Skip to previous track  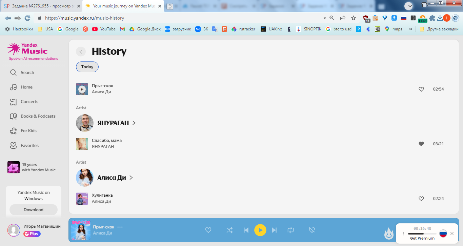[246, 230]
